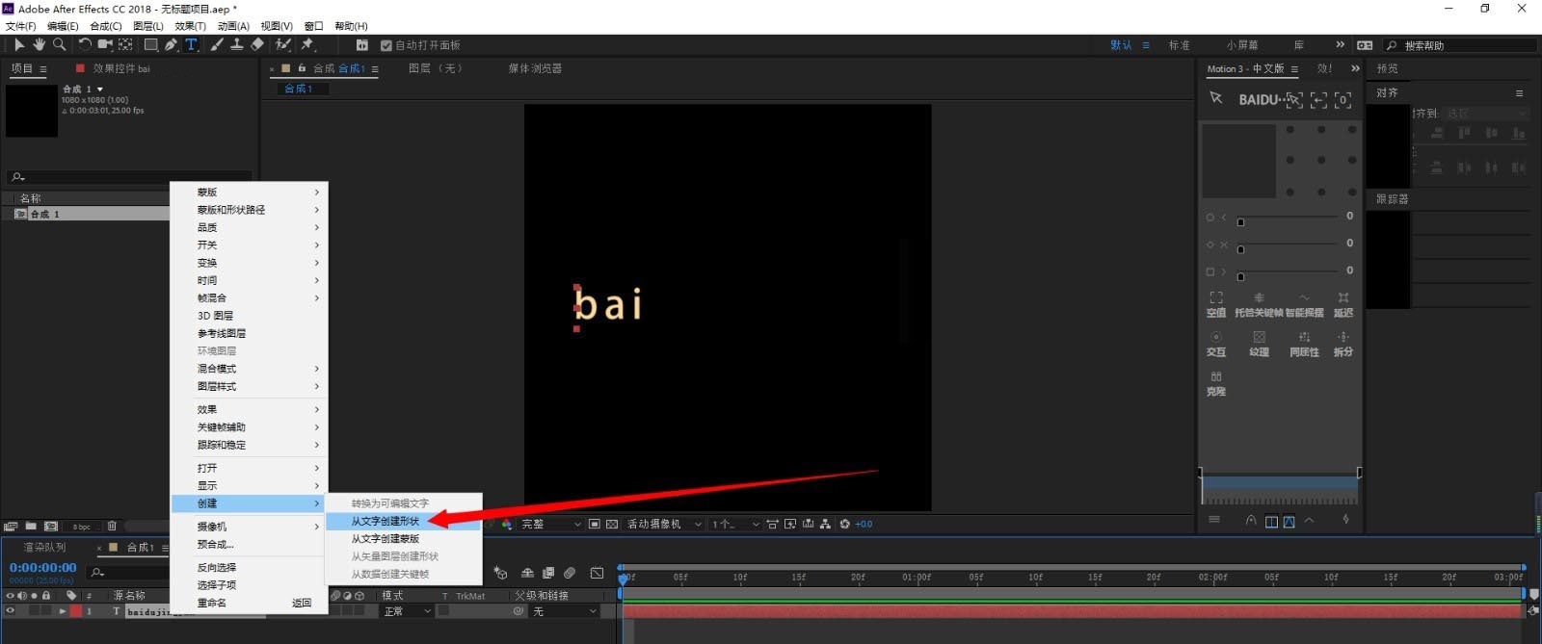Select the Roto Brush tool
Viewport: 1542px width, 644px height.
coord(283,44)
